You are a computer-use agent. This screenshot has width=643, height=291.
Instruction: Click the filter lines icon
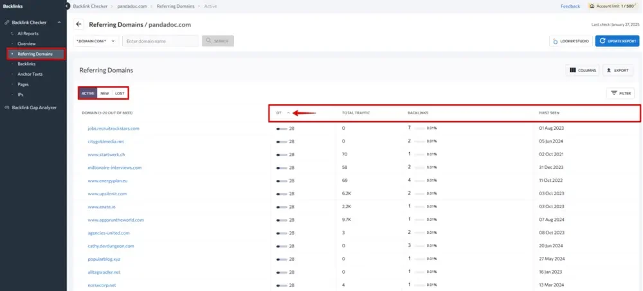[614, 93]
